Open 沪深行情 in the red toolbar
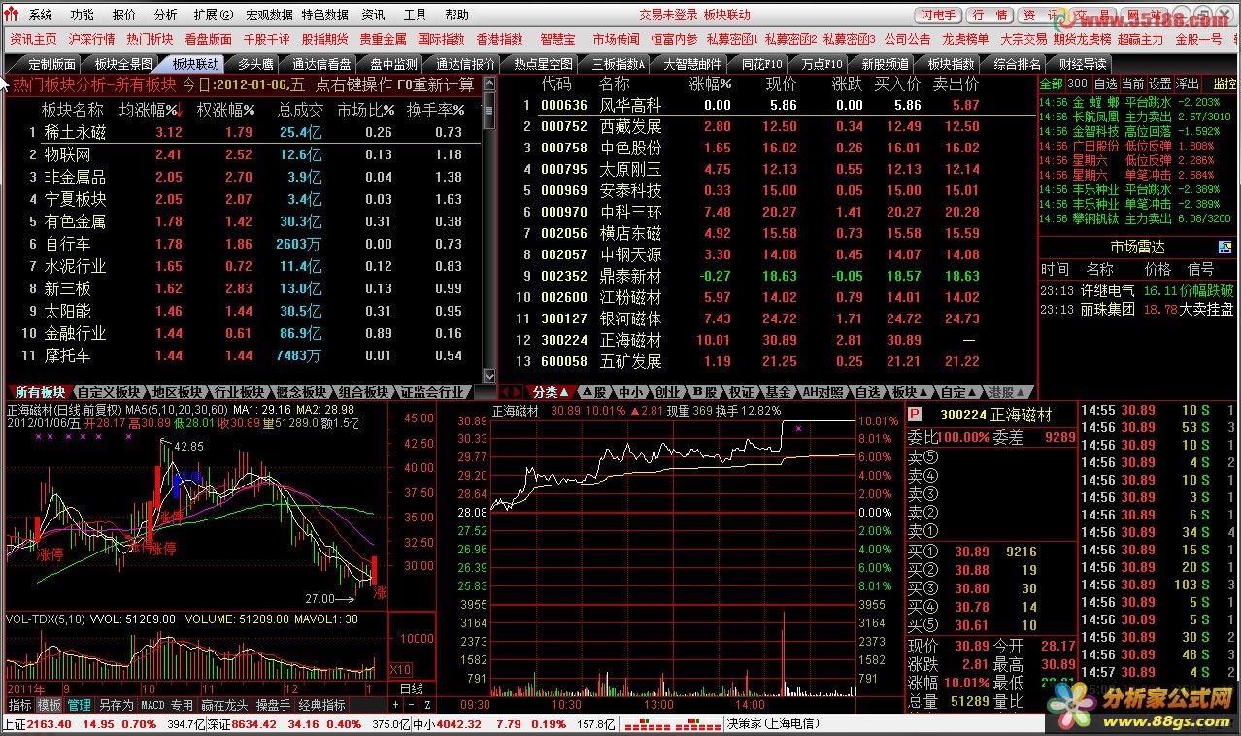This screenshot has width=1241, height=736. (x=92, y=40)
